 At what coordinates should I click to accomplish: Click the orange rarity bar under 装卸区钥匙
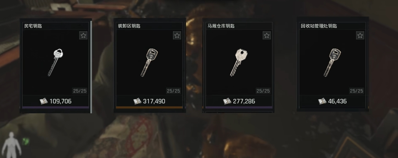coord(149,108)
